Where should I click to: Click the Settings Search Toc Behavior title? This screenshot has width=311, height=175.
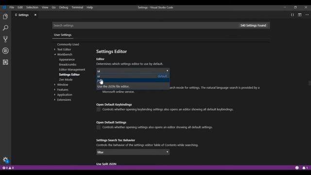tap(116, 140)
